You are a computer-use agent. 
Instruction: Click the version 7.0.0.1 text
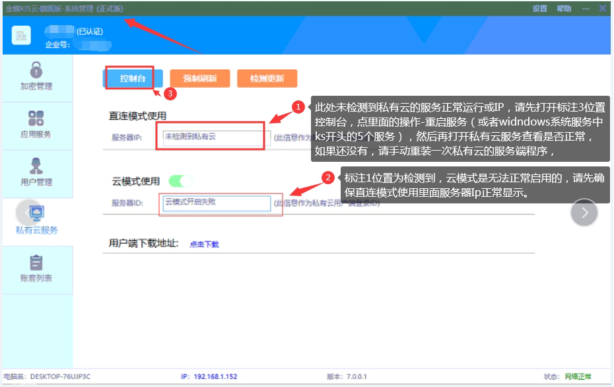pos(357,376)
